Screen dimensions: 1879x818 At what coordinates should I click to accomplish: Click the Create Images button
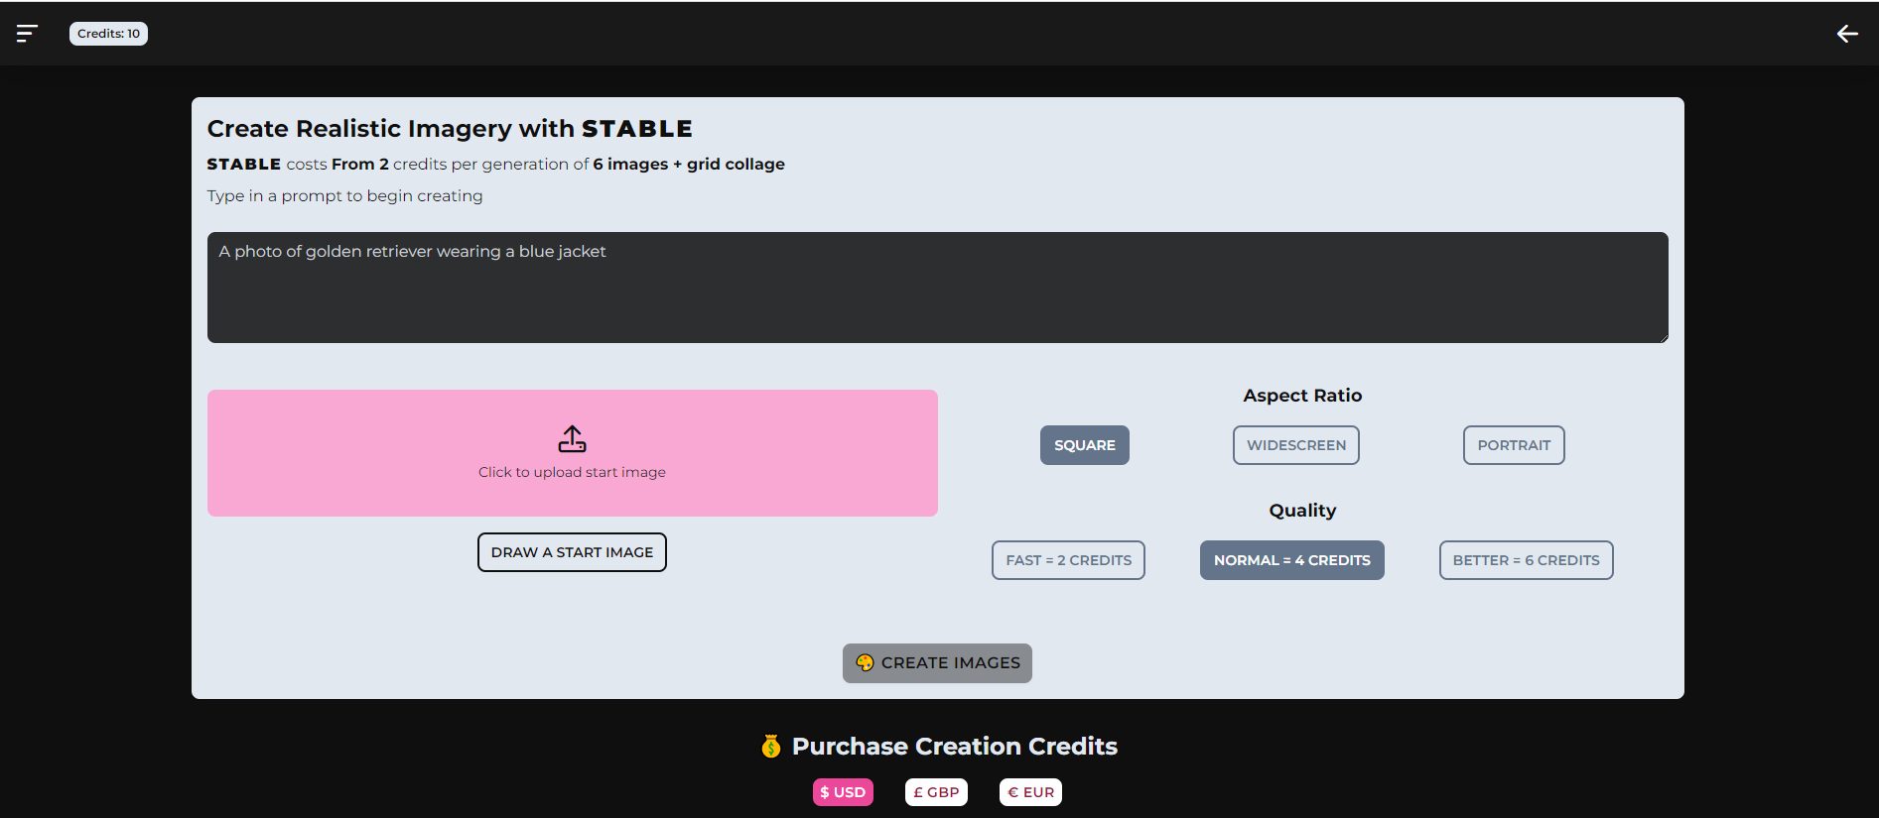(937, 663)
